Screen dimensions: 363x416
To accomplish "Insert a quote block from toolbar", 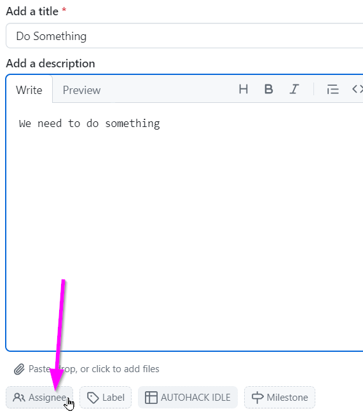I will [x=332, y=89].
